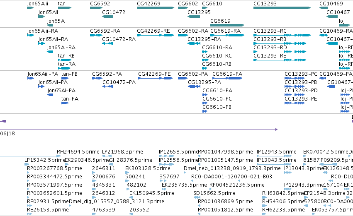Select the tan gene feature
Screen dimensions: 353x216
click(x=65, y=8)
